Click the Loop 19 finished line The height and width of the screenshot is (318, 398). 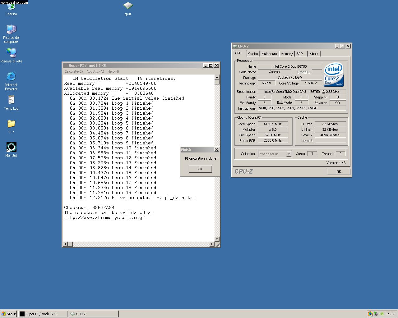click(113, 193)
